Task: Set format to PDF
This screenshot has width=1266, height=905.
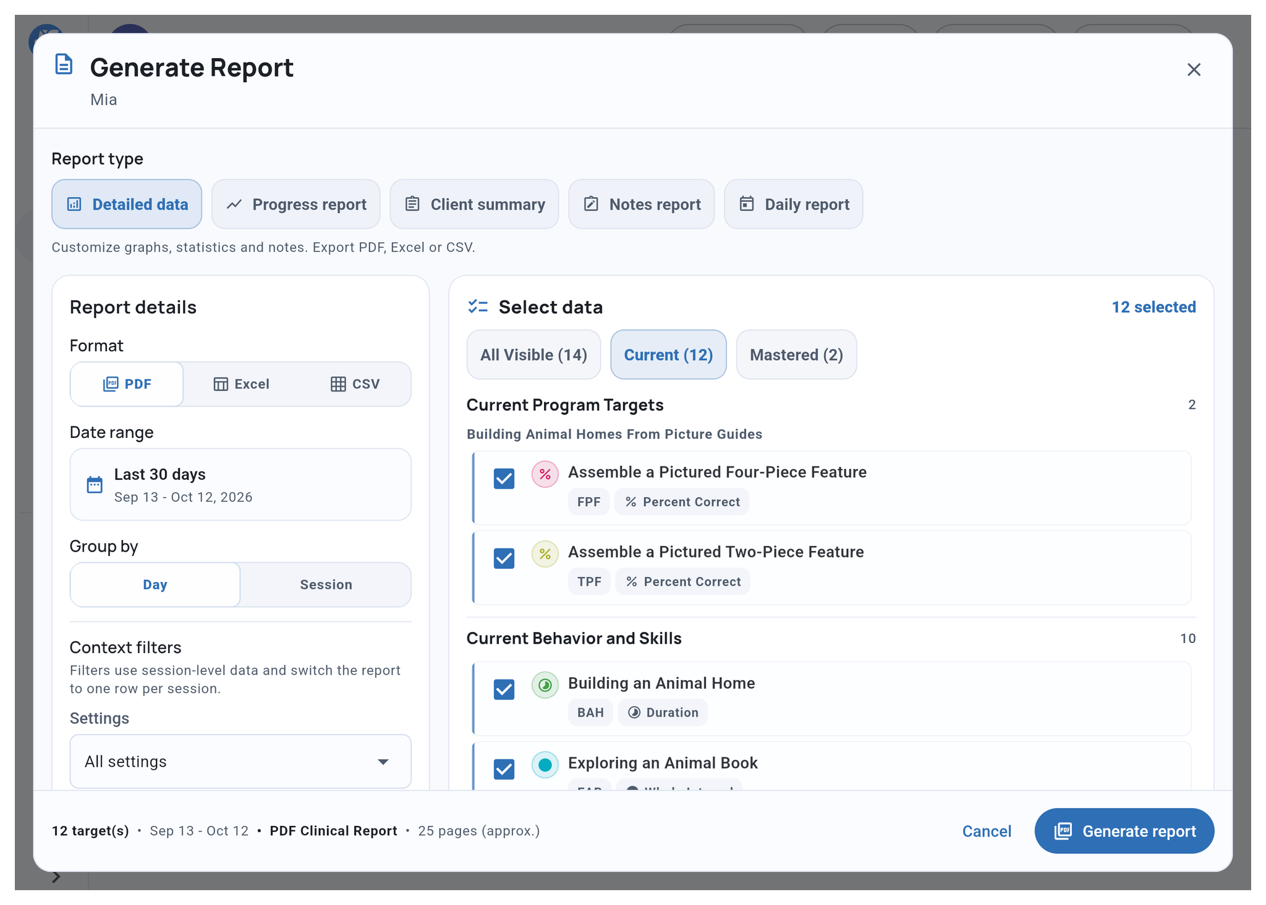Action: [x=127, y=384]
